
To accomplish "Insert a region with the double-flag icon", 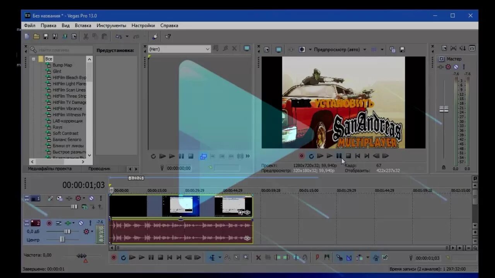I will [x=327, y=258].
